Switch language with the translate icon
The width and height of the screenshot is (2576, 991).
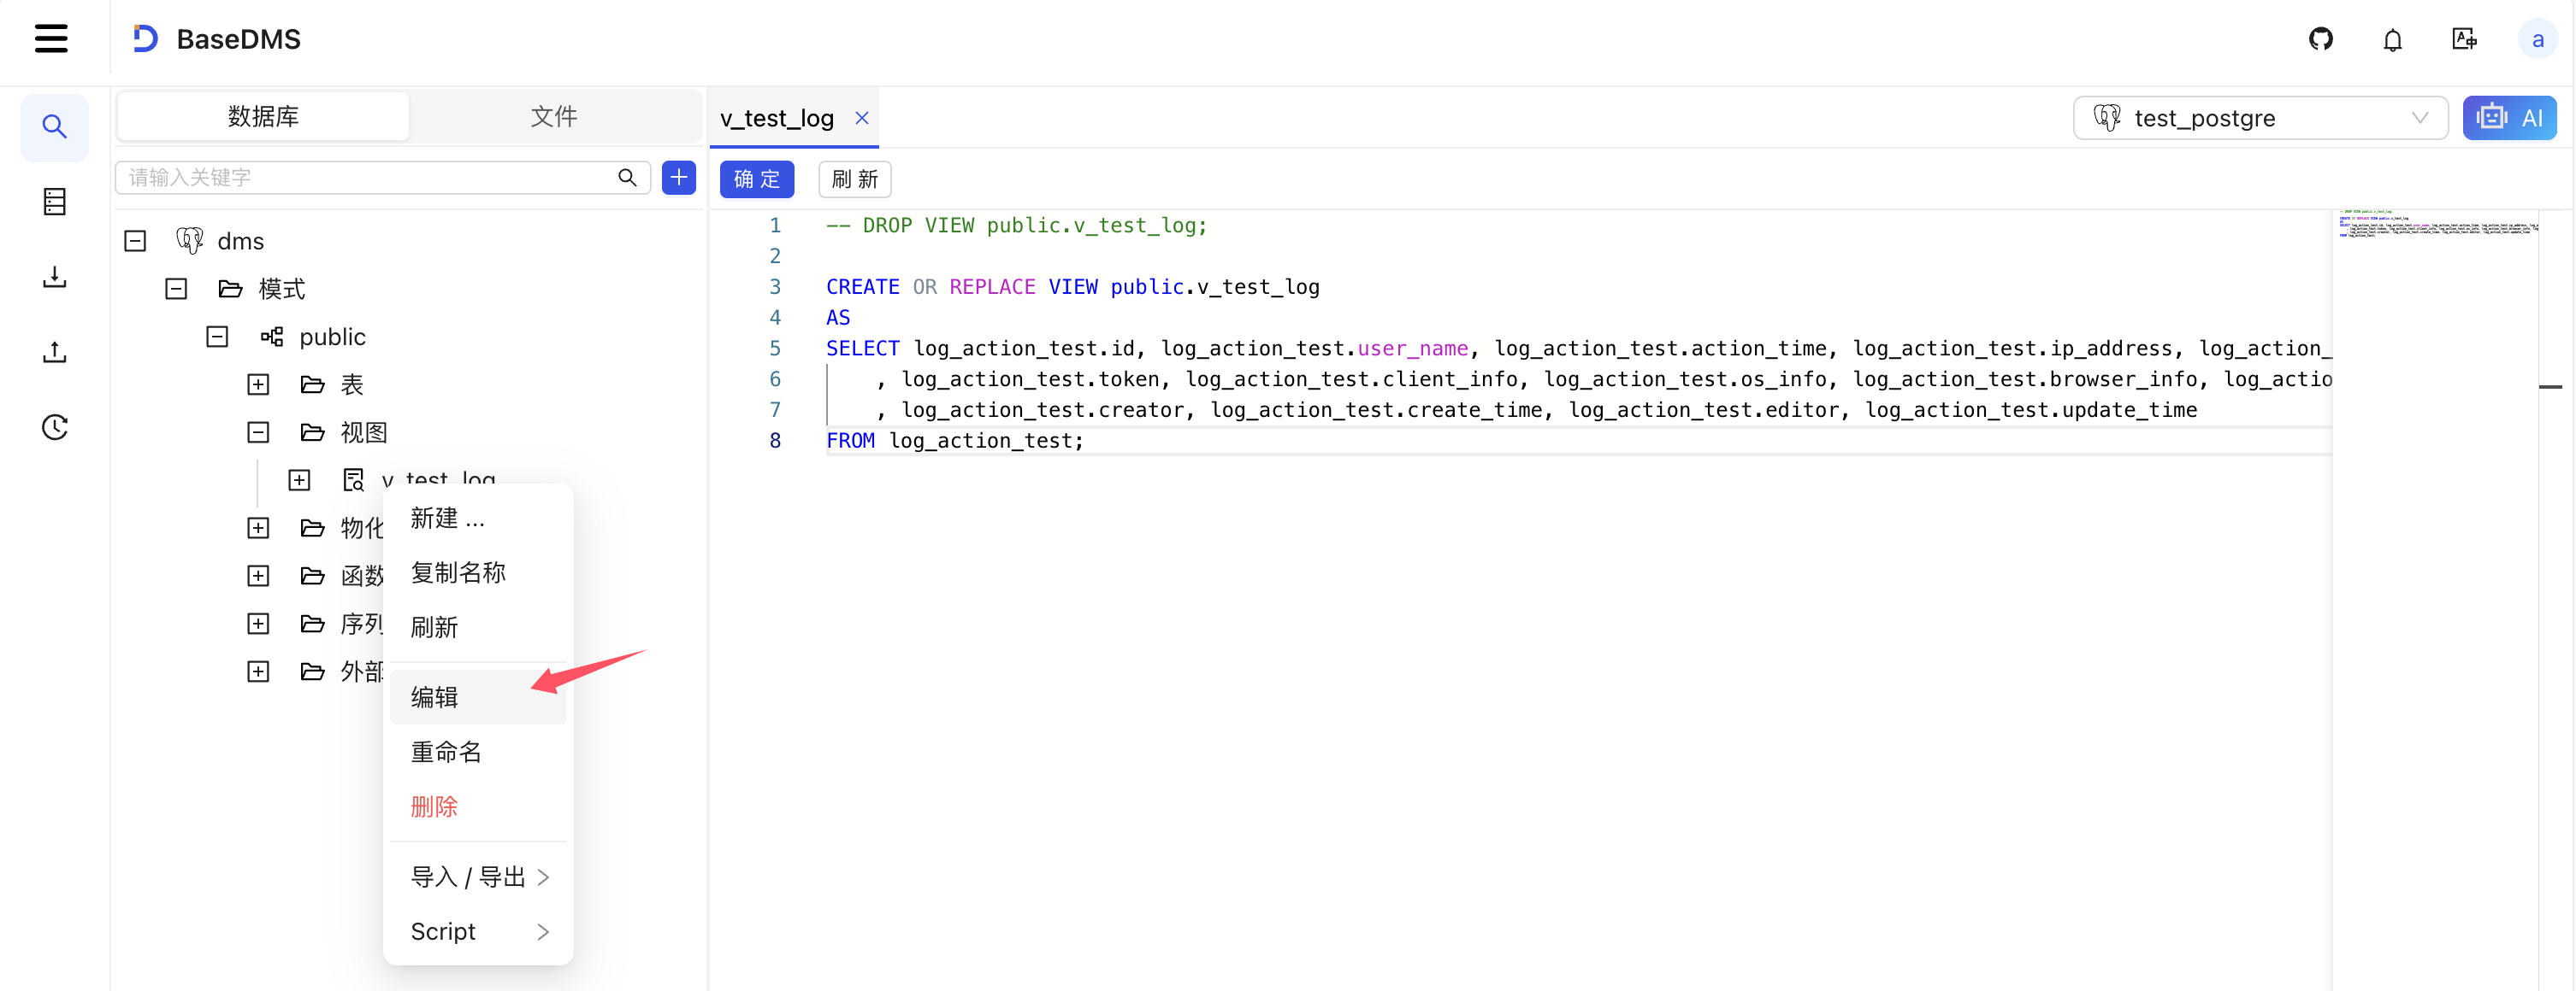[2464, 39]
